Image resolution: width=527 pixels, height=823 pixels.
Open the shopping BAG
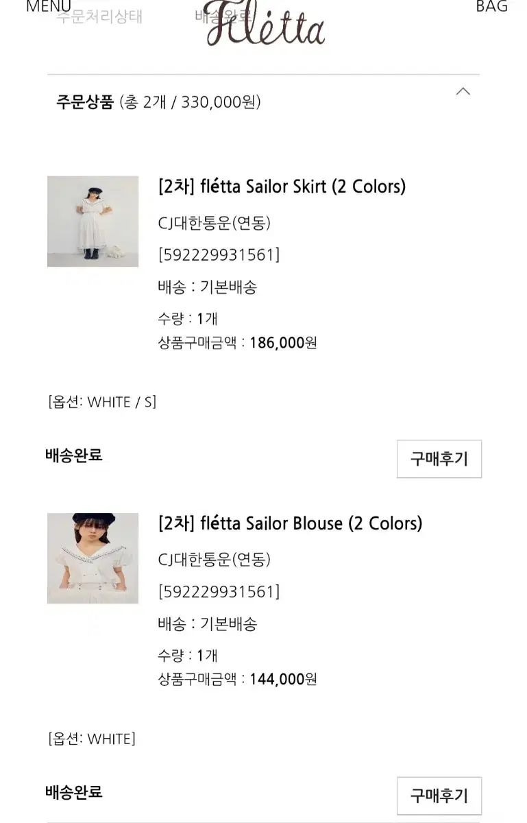point(491,7)
